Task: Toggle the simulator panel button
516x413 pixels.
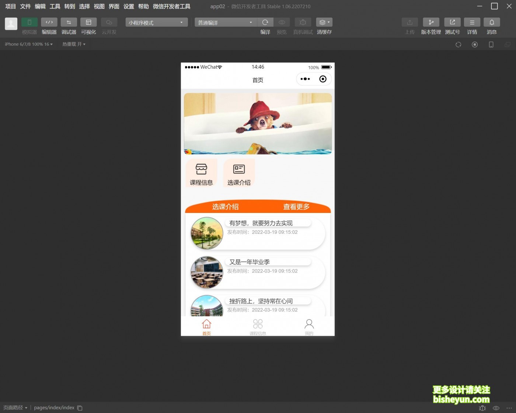Action: click(29, 22)
